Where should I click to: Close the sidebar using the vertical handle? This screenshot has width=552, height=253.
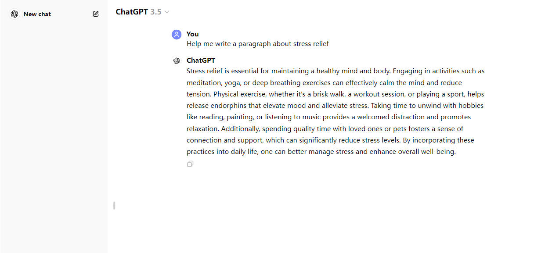[x=114, y=205]
